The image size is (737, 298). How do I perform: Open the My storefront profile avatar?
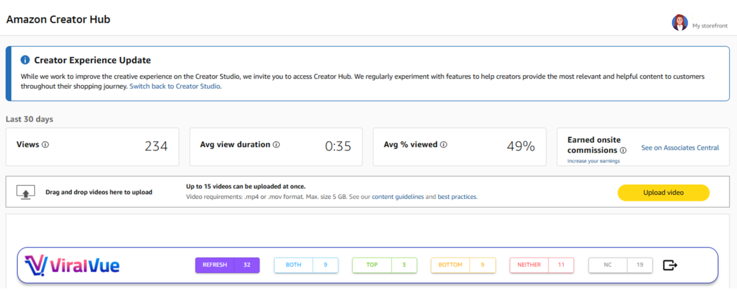[679, 22]
